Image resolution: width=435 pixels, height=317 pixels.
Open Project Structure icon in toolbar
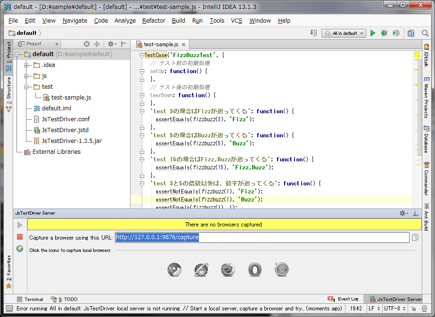411,33
